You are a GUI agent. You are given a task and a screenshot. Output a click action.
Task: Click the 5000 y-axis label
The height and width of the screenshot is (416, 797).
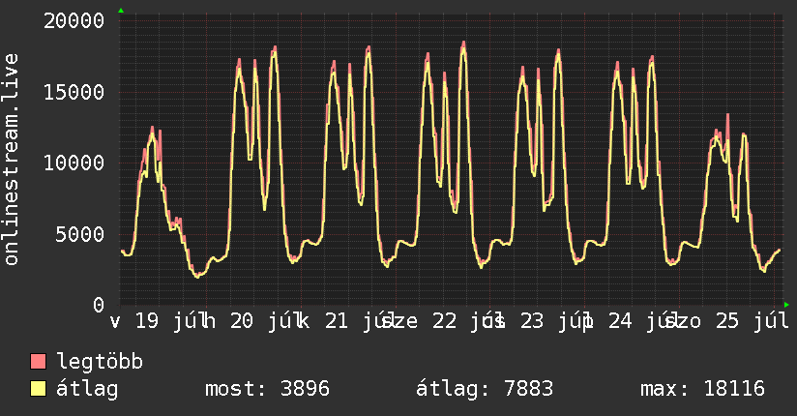tap(80, 234)
